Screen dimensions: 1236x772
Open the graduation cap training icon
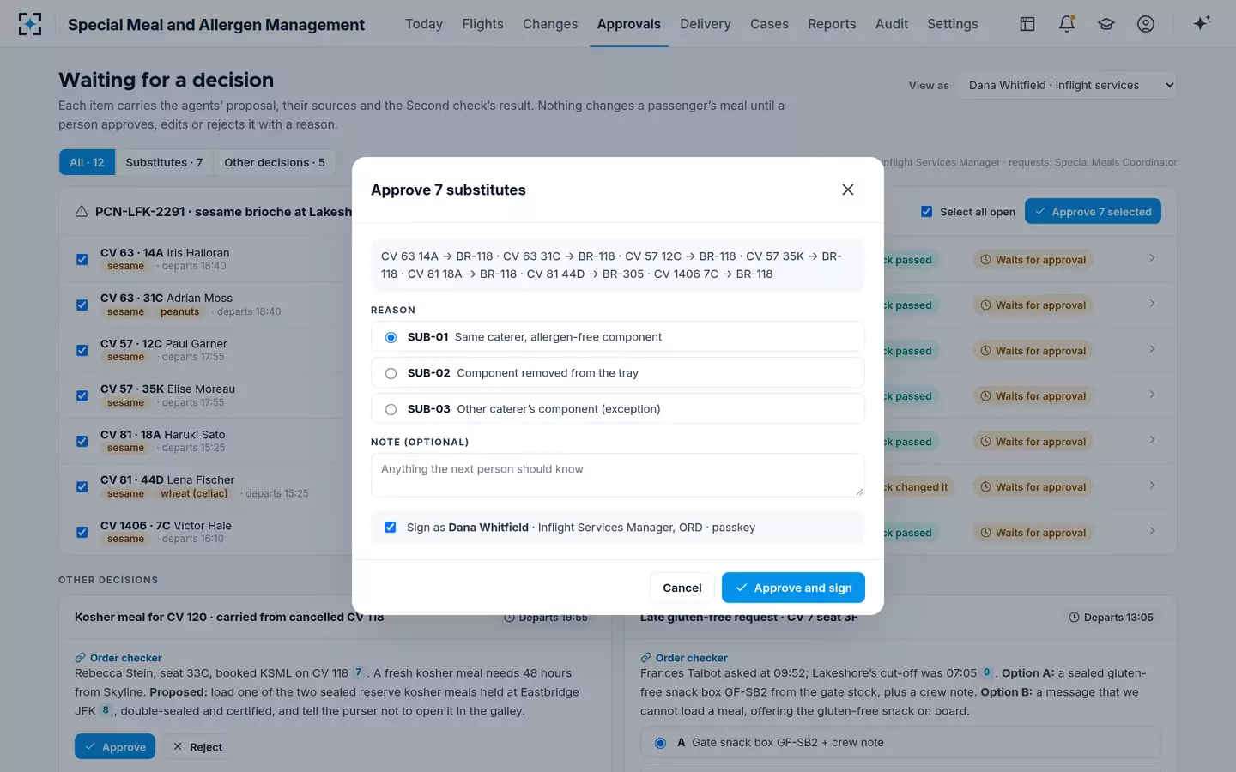[1106, 24]
